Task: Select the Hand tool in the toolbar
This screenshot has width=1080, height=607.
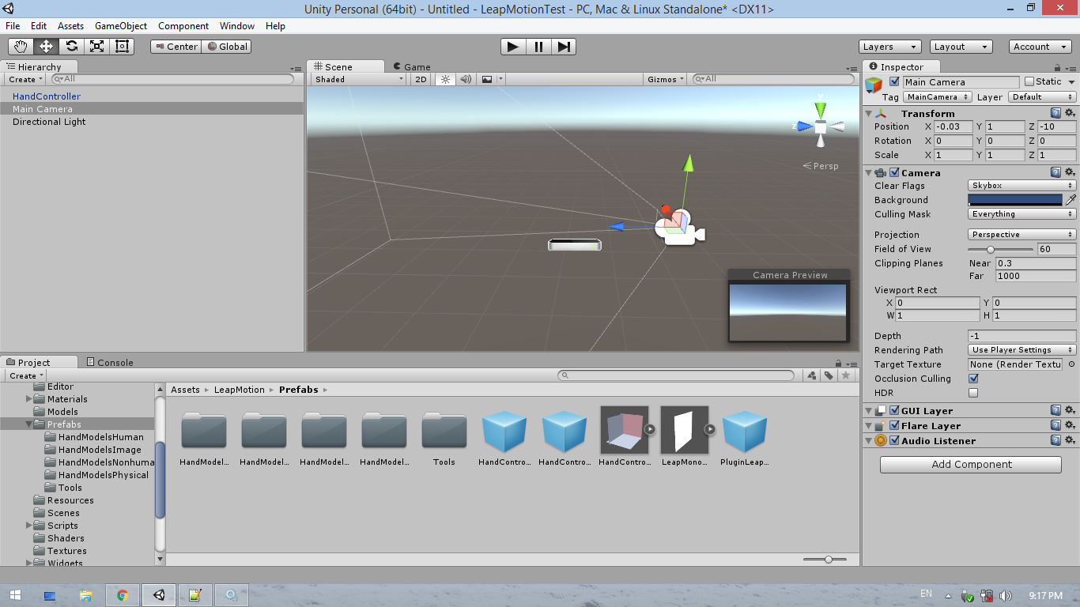Action: coord(21,46)
